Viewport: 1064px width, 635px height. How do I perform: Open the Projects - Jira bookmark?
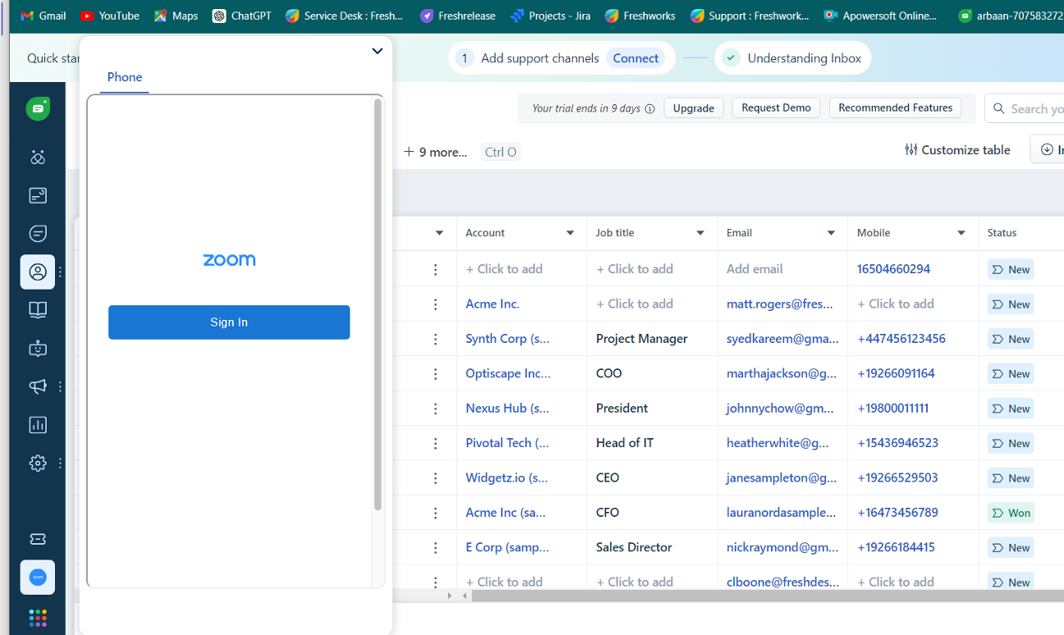pos(550,16)
